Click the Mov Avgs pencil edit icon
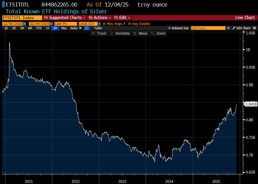The width and height of the screenshot is (258, 184). [x=124, y=24]
